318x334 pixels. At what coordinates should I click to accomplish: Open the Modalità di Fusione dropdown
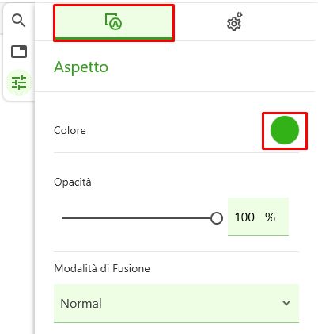point(176,304)
